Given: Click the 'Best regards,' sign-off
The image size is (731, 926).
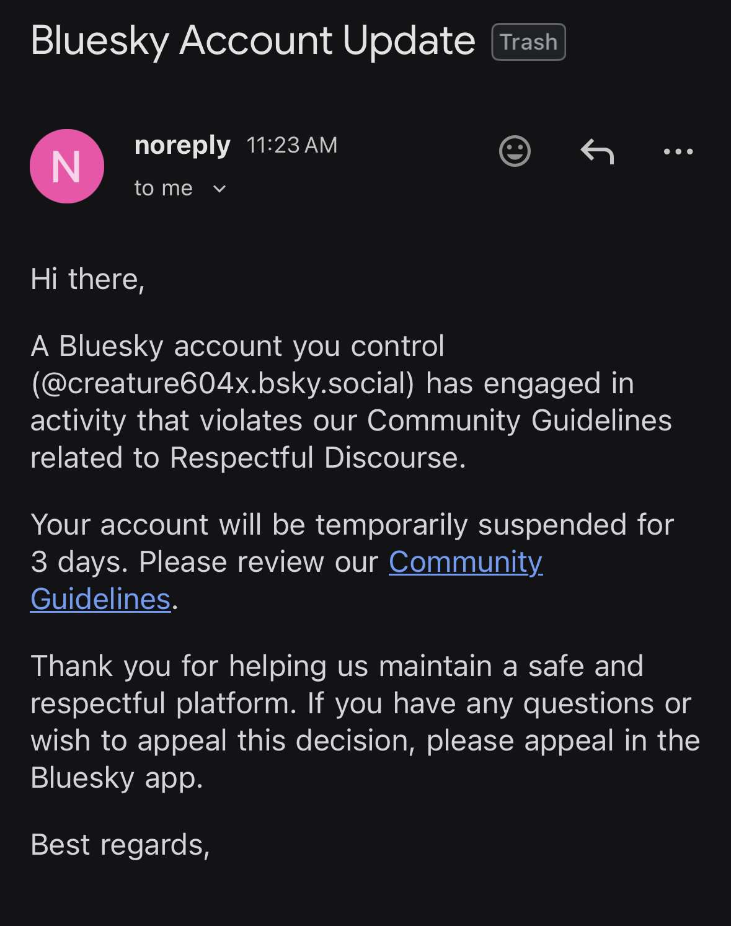Looking at the screenshot, I should (120, 845).
